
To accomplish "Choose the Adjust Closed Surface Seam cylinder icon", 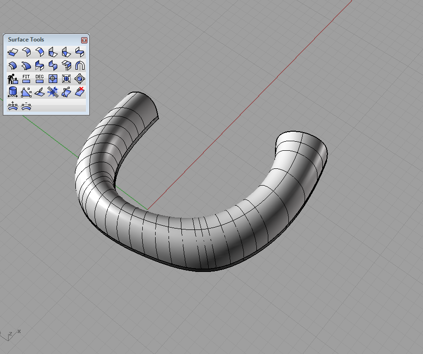I will pyautogui.click(x=13, y=92).
